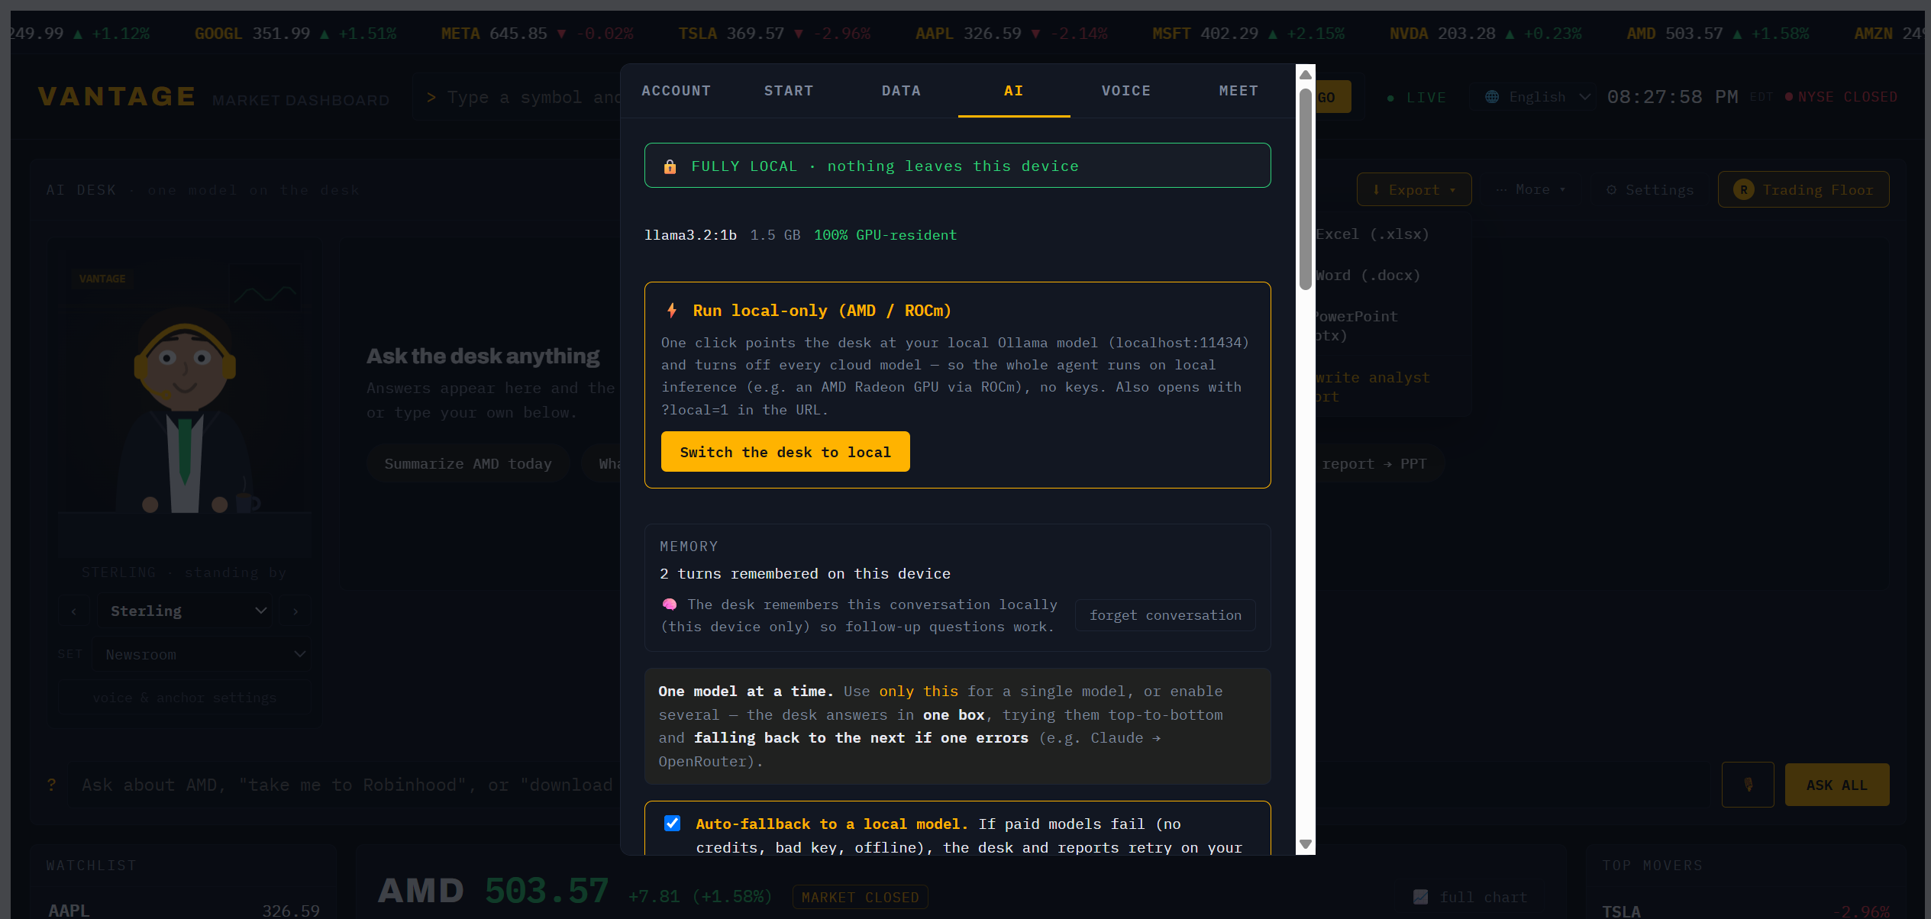The height and width of the screenshot is (919, 1931).
Task: Click the META 645.85 ticker entry
Action: [x=538, y=34]
